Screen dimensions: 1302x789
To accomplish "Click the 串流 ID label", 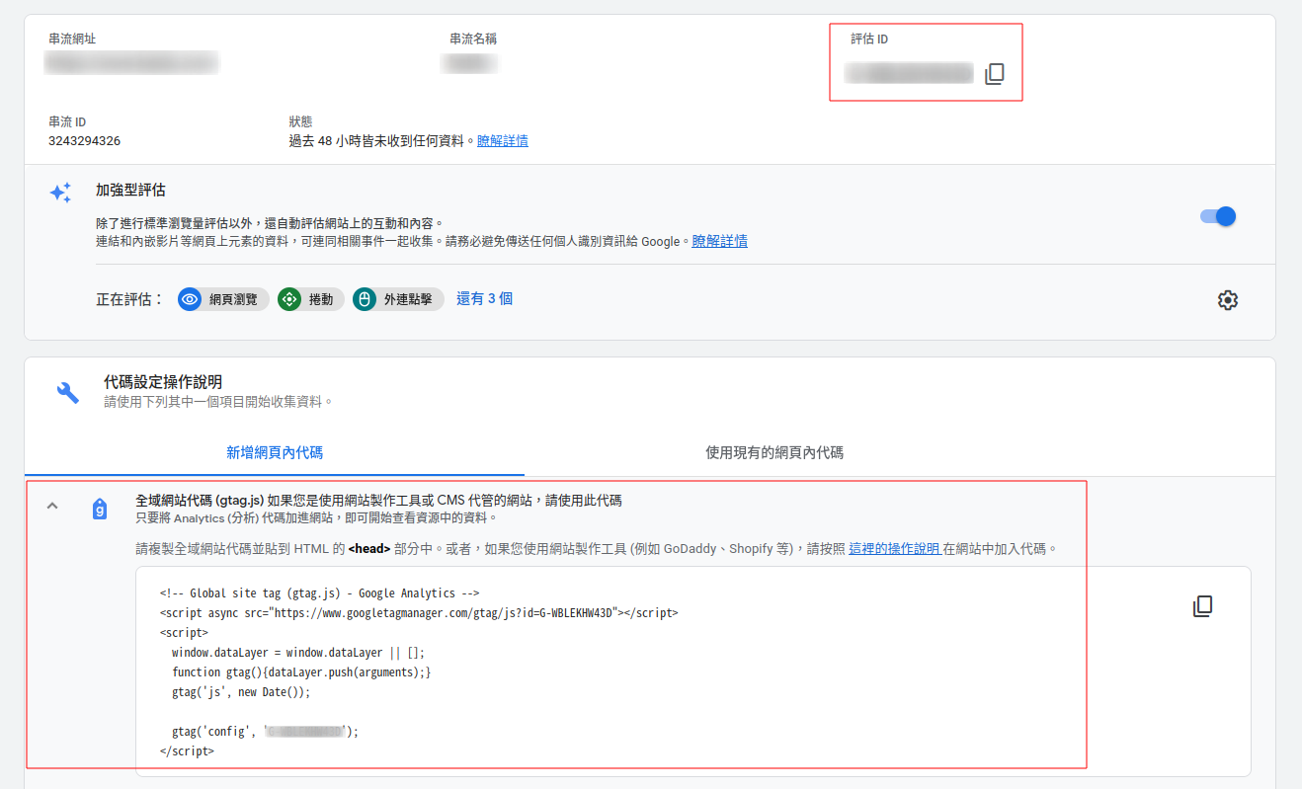I will (x=67, y=121).
